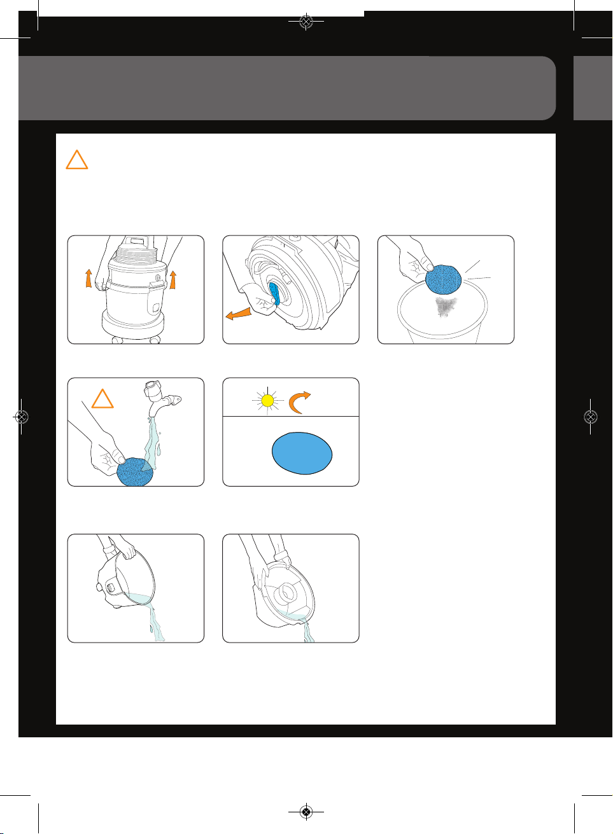
Task: Select the lifting vacuum head illustration
Action: point(136,290)
